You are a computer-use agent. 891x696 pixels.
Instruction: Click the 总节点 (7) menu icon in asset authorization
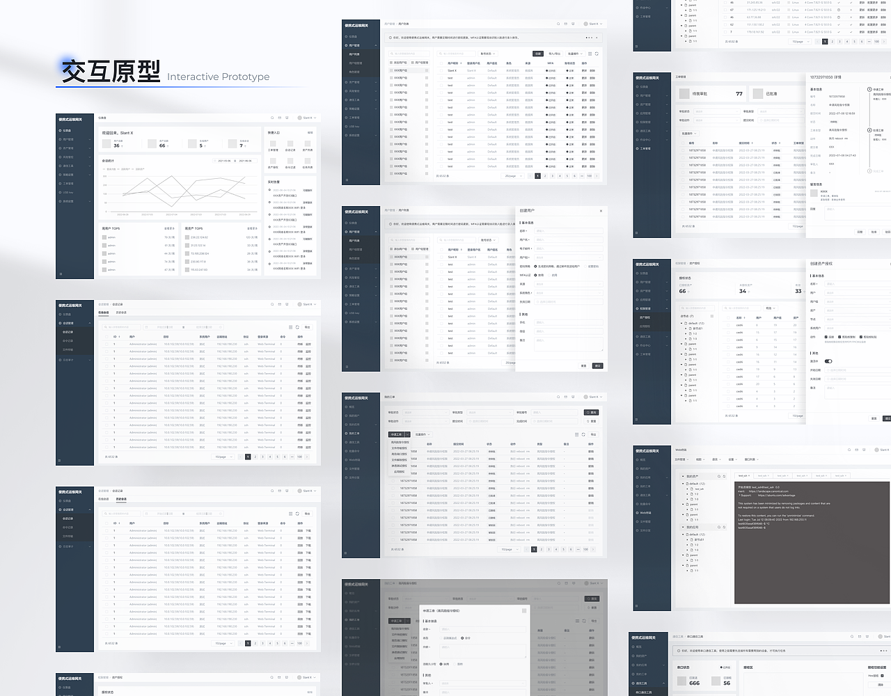coord(712,316)
